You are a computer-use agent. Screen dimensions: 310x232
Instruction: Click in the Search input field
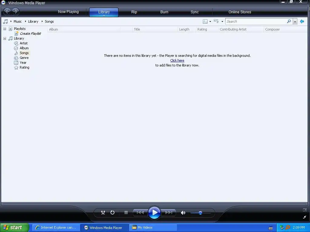click(256, 21)
